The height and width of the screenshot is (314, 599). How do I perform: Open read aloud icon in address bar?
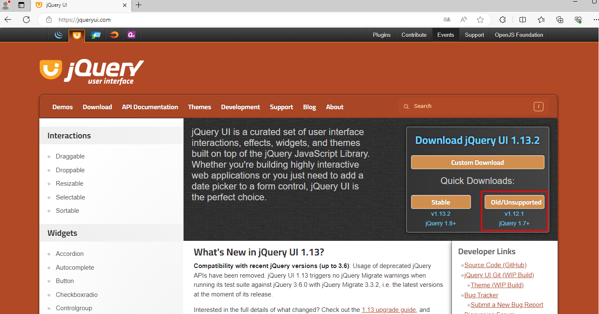(x=464, y=20)
